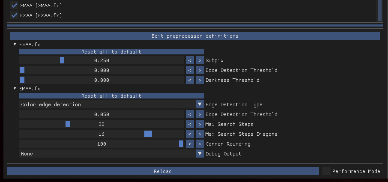Disable the FXAA [FXAA.fx] effect checkbox
The width and height of the screenshot is (388, 182).
coord(15,15)
